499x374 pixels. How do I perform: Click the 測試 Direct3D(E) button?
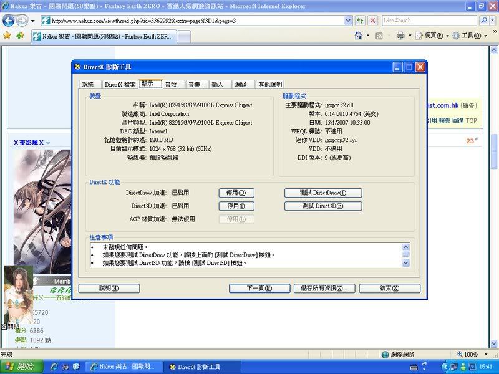click(323, 206)
